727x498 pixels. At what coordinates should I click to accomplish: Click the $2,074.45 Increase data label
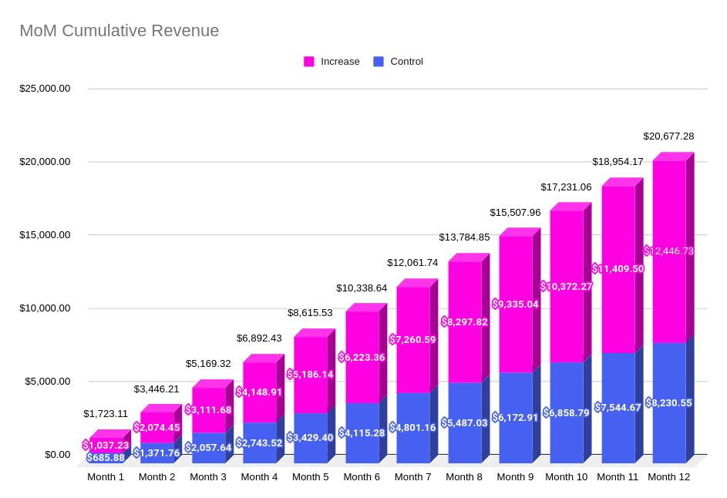(x=157, y=428)
